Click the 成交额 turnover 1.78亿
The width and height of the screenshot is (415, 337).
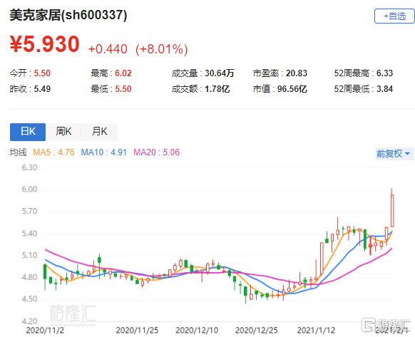(217, 89)
